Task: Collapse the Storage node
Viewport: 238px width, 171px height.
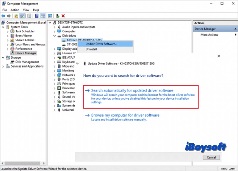Action: (x=3, y=58)
